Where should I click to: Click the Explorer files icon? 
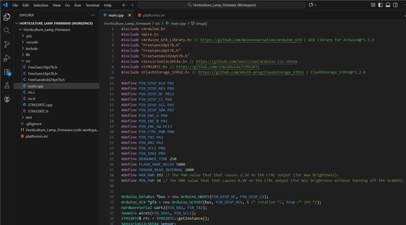[7, 17]
